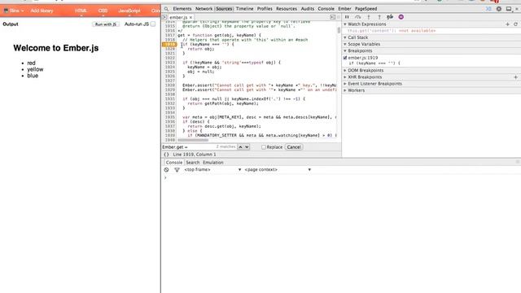This screenshot has width=521, height=293.
Task: Toggle the debugger sidebar icon in the editor tab bar
Action: (333, 17)
